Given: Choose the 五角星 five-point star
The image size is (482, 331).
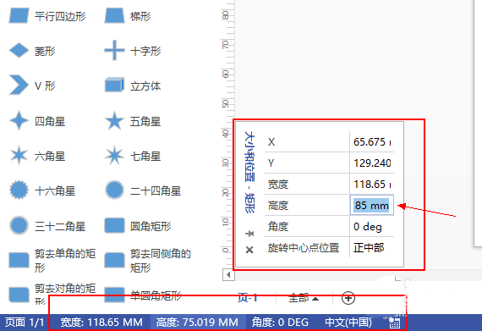Looking at the screenshot, I should point(133,121).
